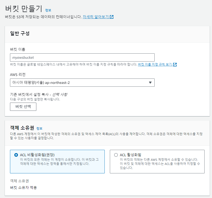
Task: Click the 정보 link next to 객체 소유권
Action: coord(39,128)
